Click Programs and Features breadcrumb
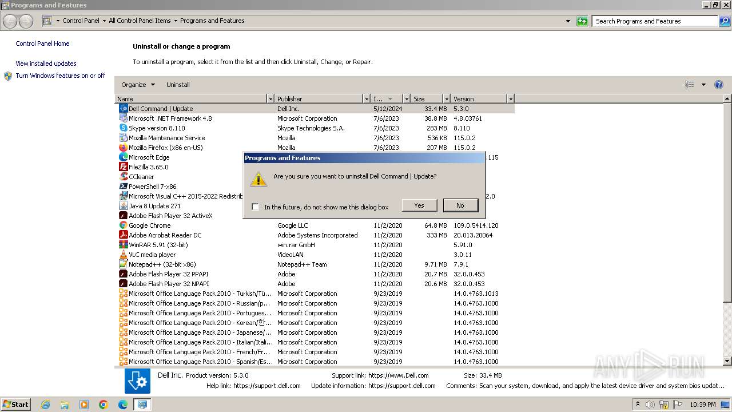The height and width of the screenshot is (412, 732). (x=212, y=21)
